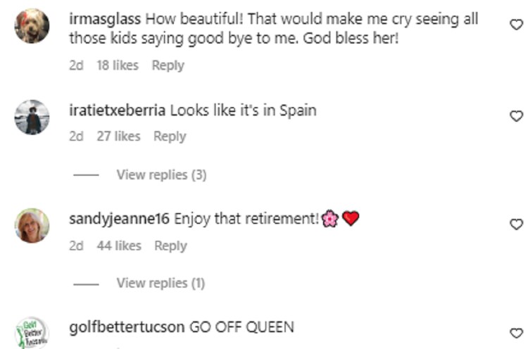Visit iratietxeberria's profile via username
528x349 pixels.
(x=118, y=110)
